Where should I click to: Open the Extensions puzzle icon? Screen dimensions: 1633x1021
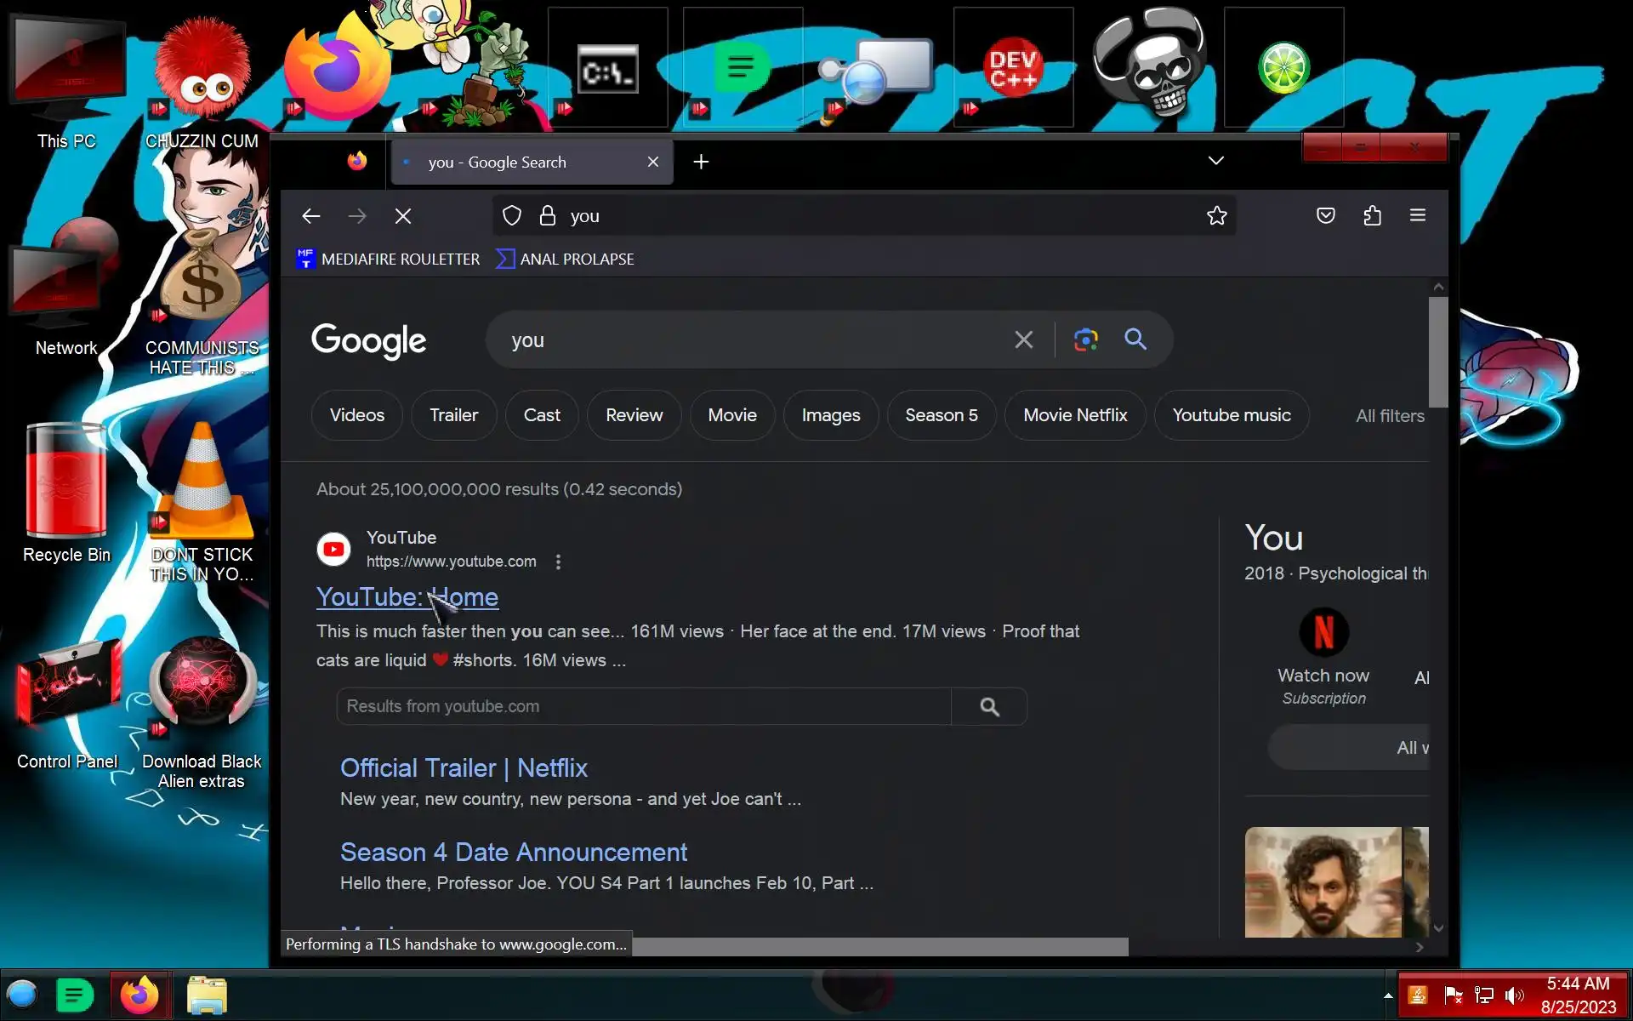pyautogui.click(x=1372, y=216)
